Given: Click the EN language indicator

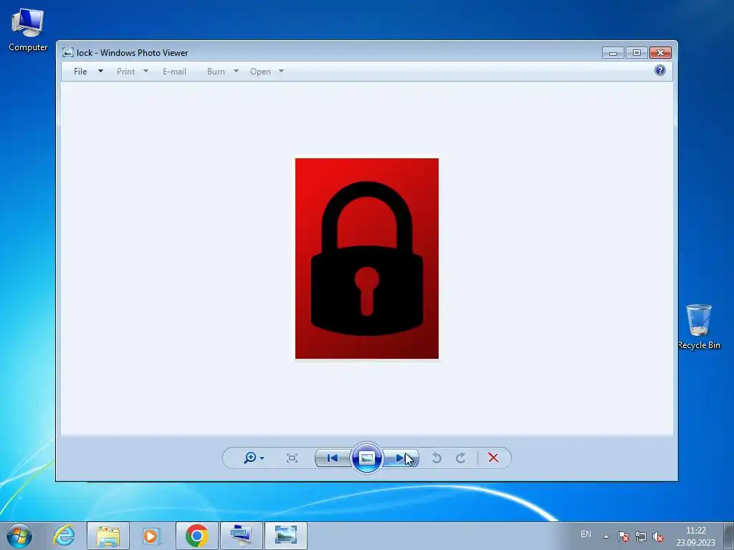Looking at the screenshot, I should (586, 534).
